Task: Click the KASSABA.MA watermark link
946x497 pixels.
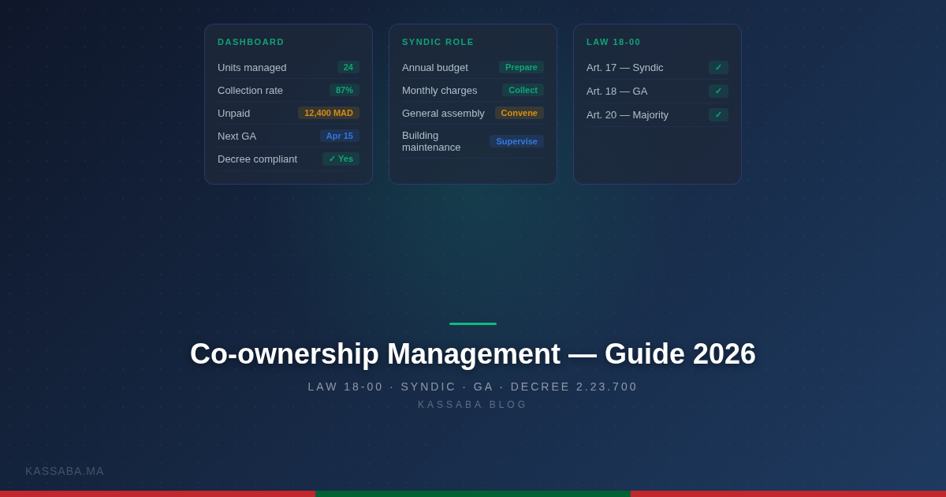Action: 65,471
